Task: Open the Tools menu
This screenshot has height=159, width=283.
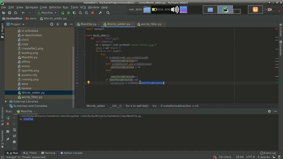Action: [74, 8]
